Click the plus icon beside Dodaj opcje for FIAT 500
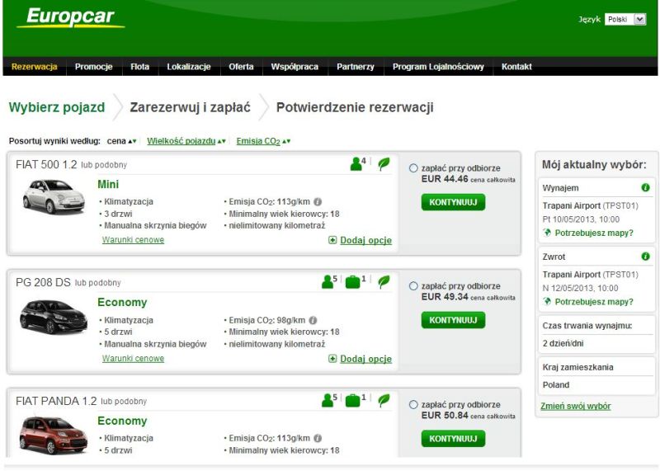This screenshot has height=471, width=660. pos(332,240)
